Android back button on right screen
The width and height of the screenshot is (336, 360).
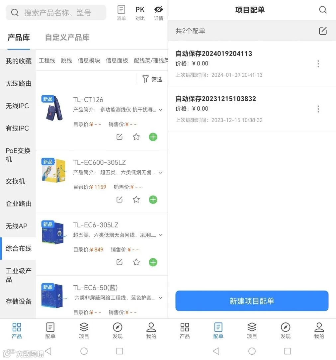click(x=216, y=351)
